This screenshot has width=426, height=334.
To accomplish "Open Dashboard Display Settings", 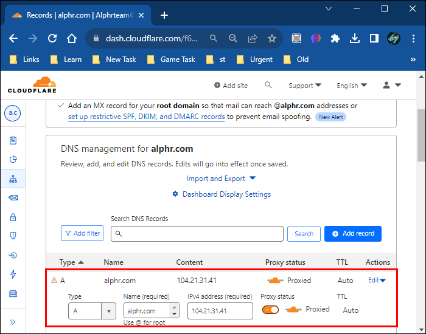I will [x=222, y=194].
